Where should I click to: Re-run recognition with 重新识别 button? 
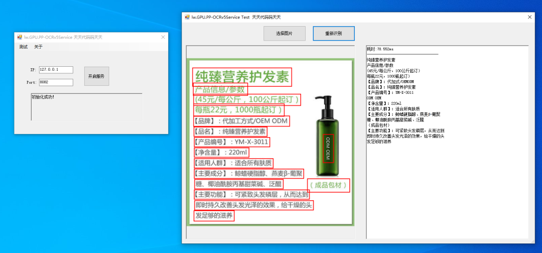point(334,34)
